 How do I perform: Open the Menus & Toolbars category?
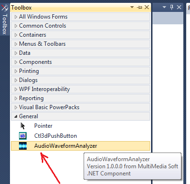point(80,44)
